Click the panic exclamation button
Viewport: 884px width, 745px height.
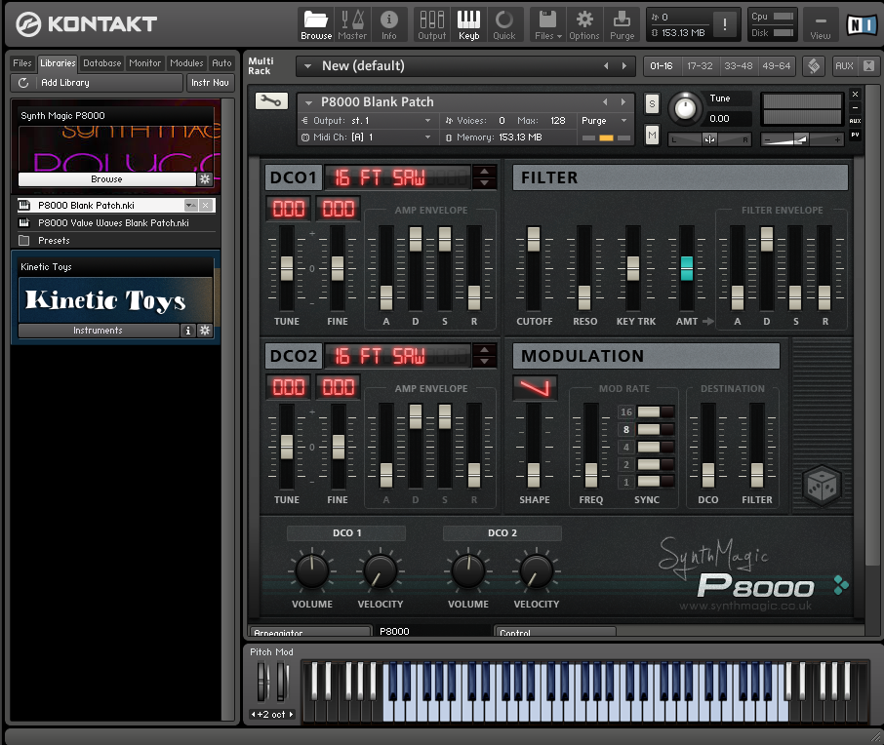click(724, 24)
